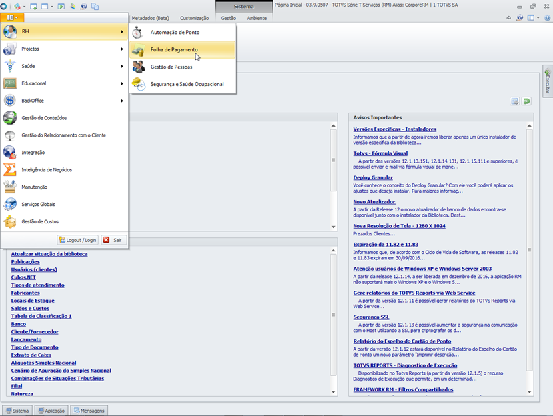Click the Manutenção toolbox icon
Screen dimensions: 553x416
(10, 187)
